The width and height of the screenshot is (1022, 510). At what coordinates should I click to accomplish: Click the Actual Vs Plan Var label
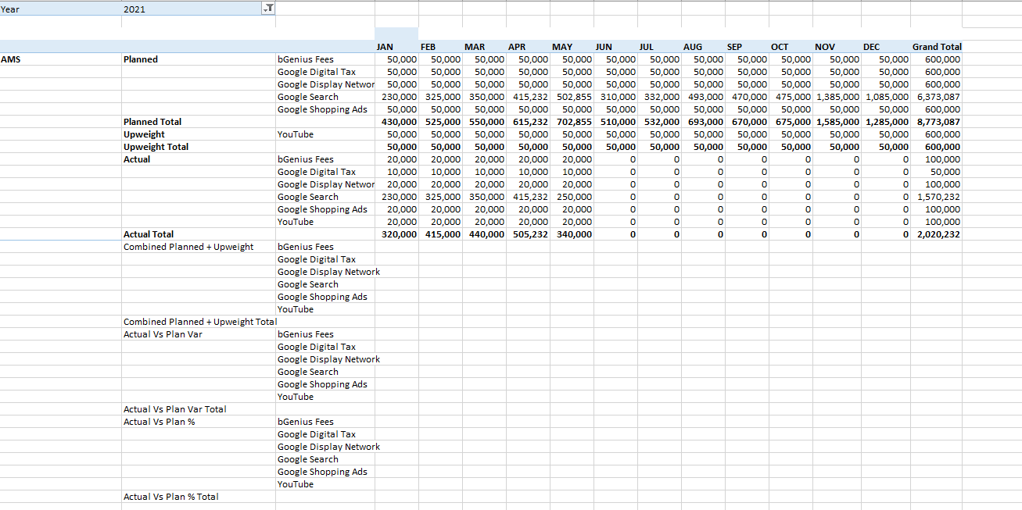click(x=163, y=334)
